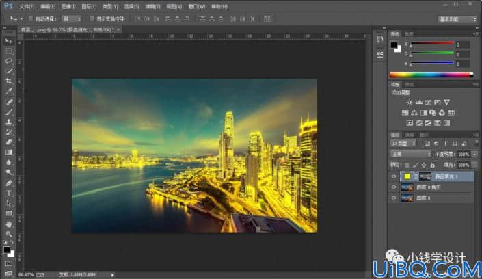Open the 基本功能 workspace dropdown

click(457, 19)
